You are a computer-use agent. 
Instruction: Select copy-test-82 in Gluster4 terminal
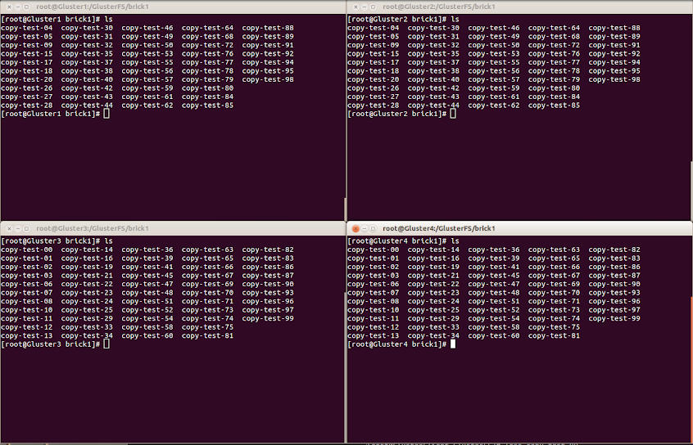[614, 250]
